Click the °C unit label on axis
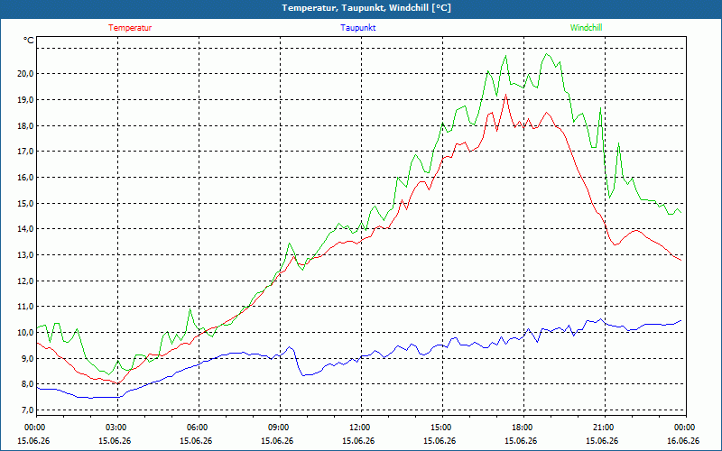The height and width of the screenshot is (451, 722). pyautogui.click(x=29, y=41)
